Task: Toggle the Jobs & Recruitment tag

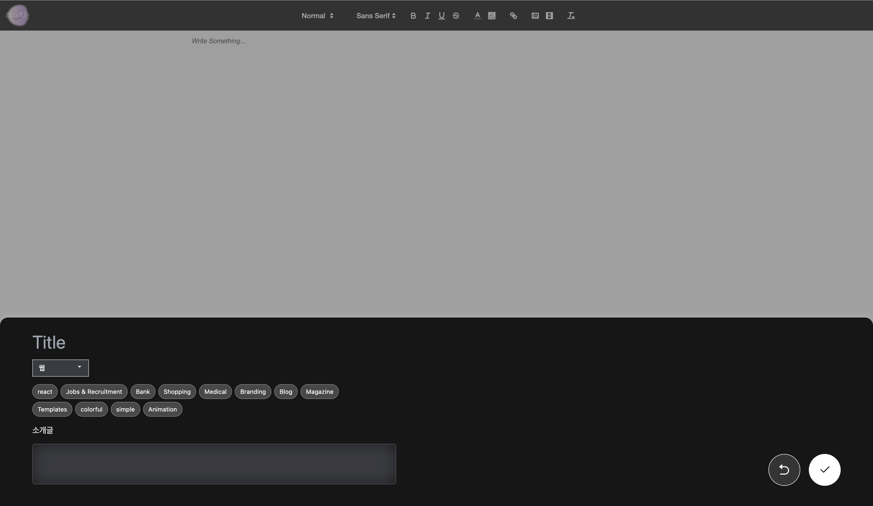Action: 94,392
